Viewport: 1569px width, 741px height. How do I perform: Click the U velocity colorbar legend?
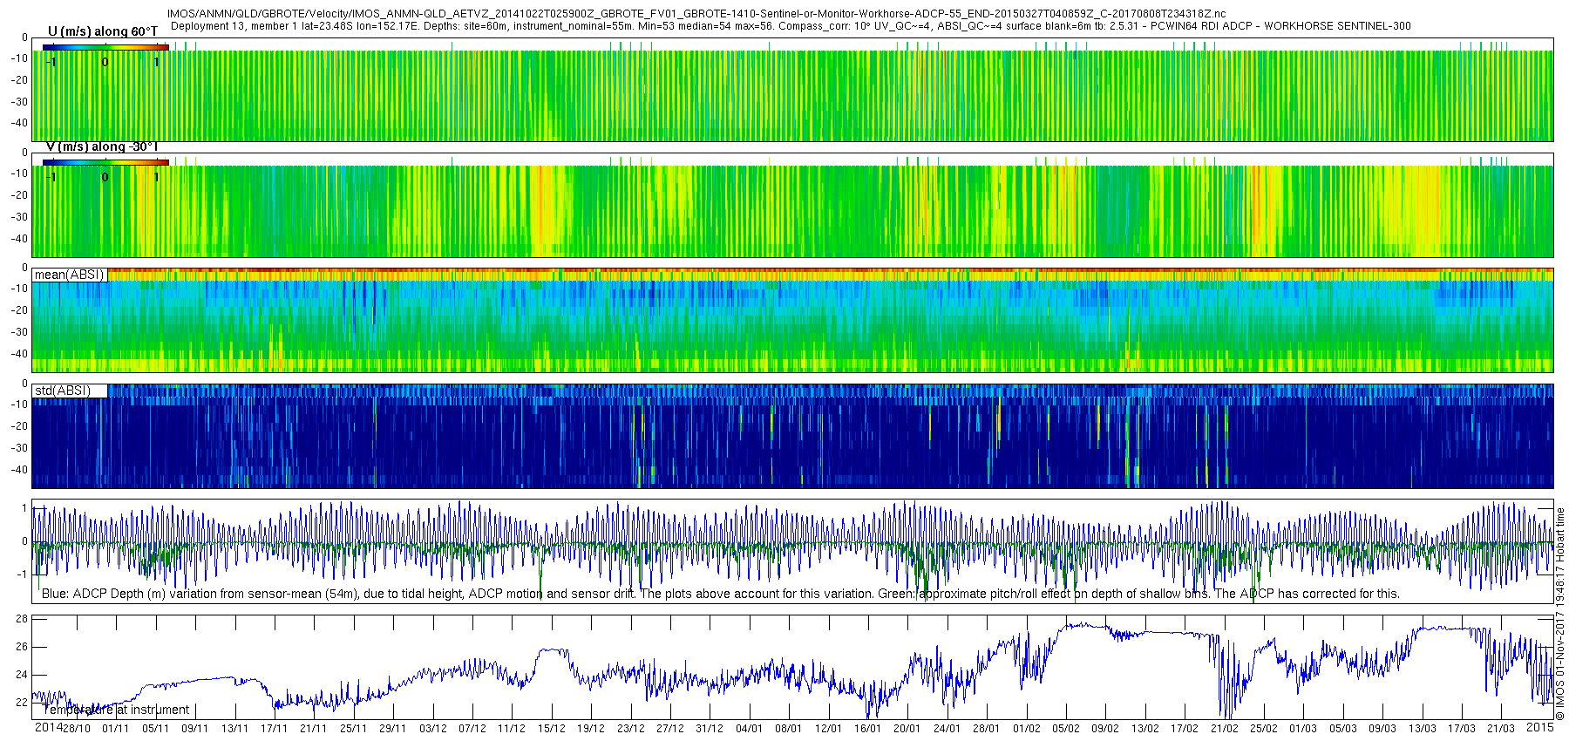105,47
